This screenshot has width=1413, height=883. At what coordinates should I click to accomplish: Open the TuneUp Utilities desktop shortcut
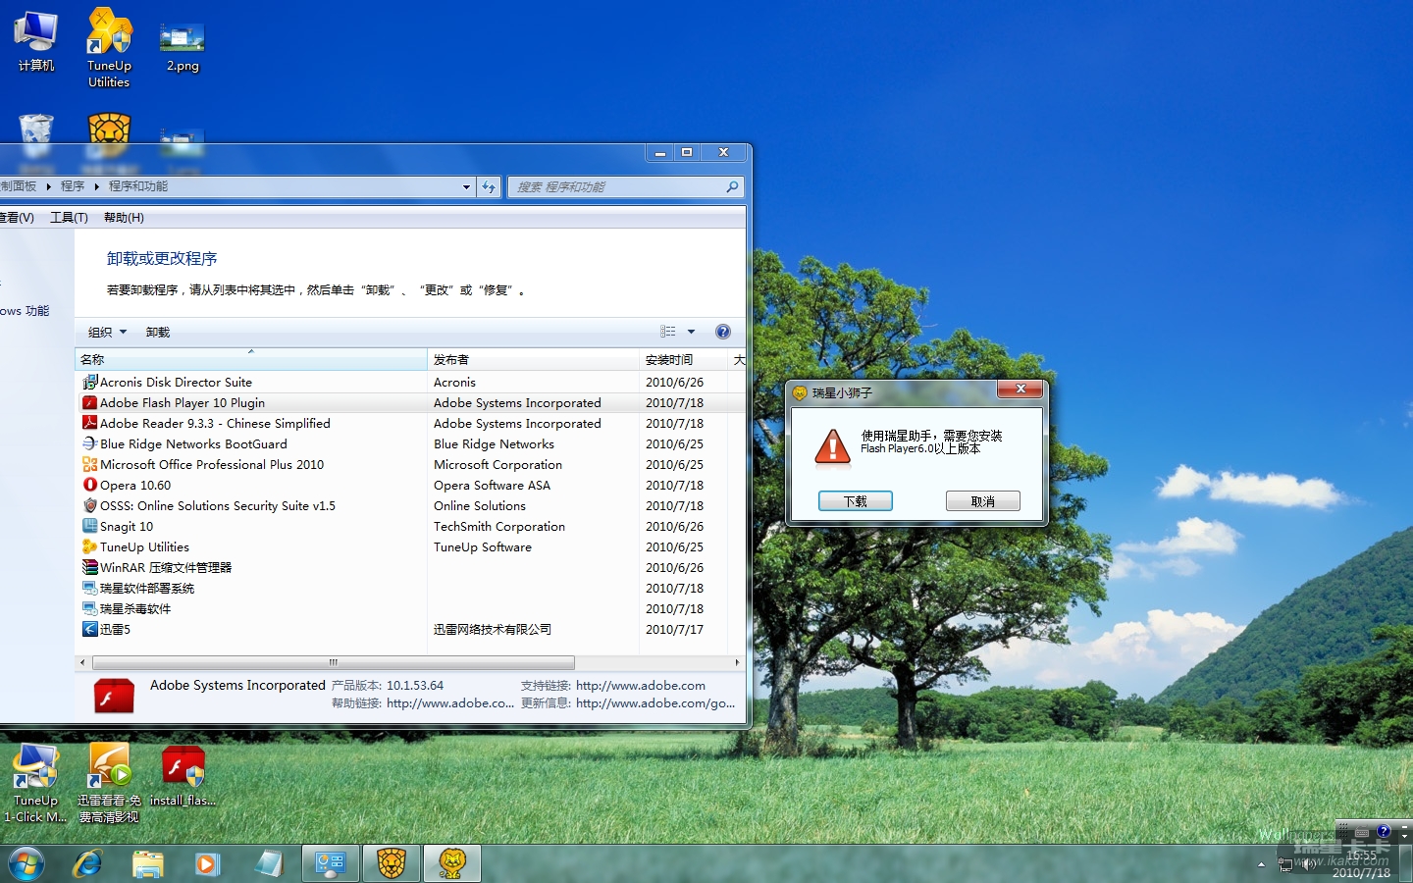pos(109,46)
